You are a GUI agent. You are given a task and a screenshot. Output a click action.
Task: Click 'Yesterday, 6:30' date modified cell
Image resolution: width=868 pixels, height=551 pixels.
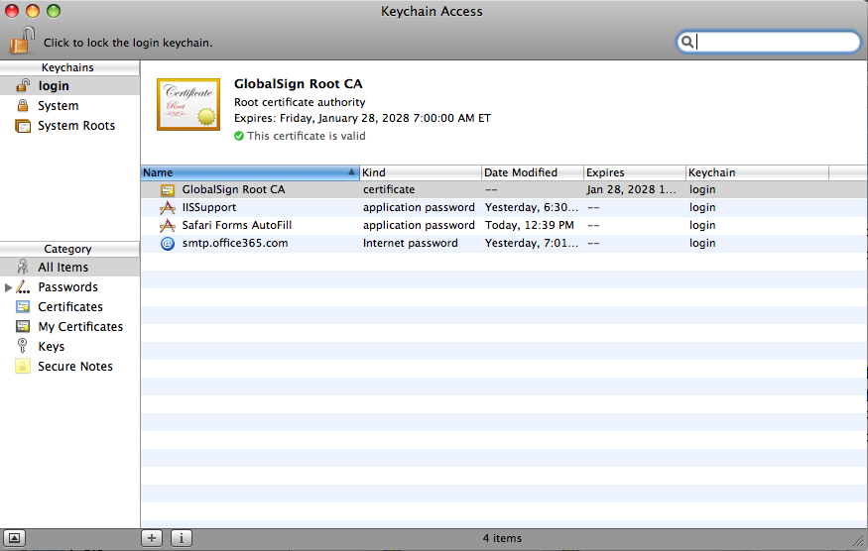point(532,207)
